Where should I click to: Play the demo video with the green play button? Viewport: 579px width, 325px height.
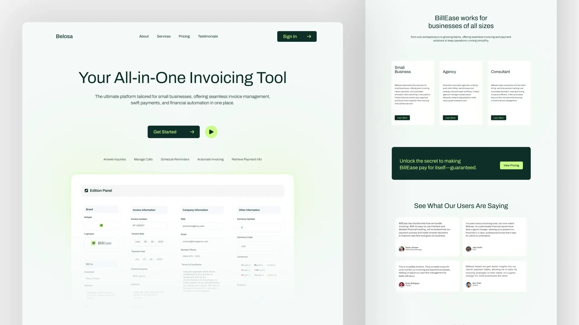[211, 132]
